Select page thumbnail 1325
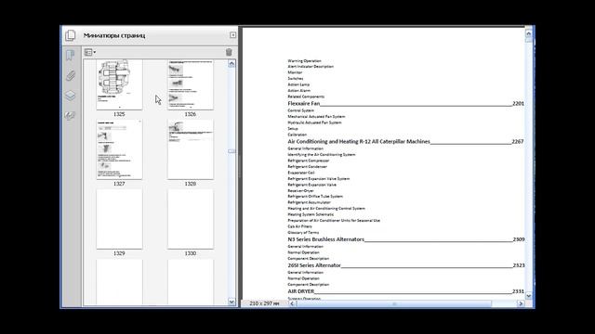This screenshot has height=334, width=595. pyautogui.click(x=119, y=84)
